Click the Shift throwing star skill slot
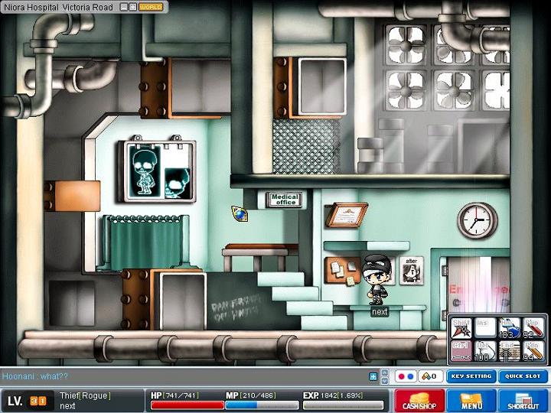Image resolution: width=551 pixels, height=413 pixels. coord(461,327)
